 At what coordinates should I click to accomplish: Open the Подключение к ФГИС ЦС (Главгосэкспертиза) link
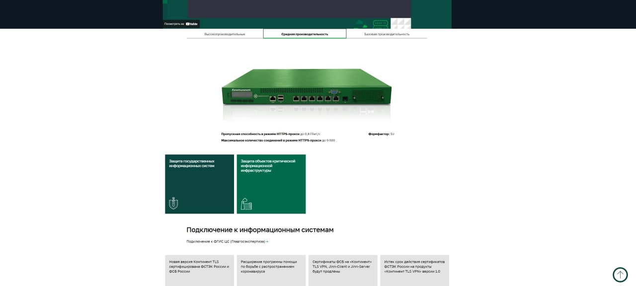[x=228, y=241]
